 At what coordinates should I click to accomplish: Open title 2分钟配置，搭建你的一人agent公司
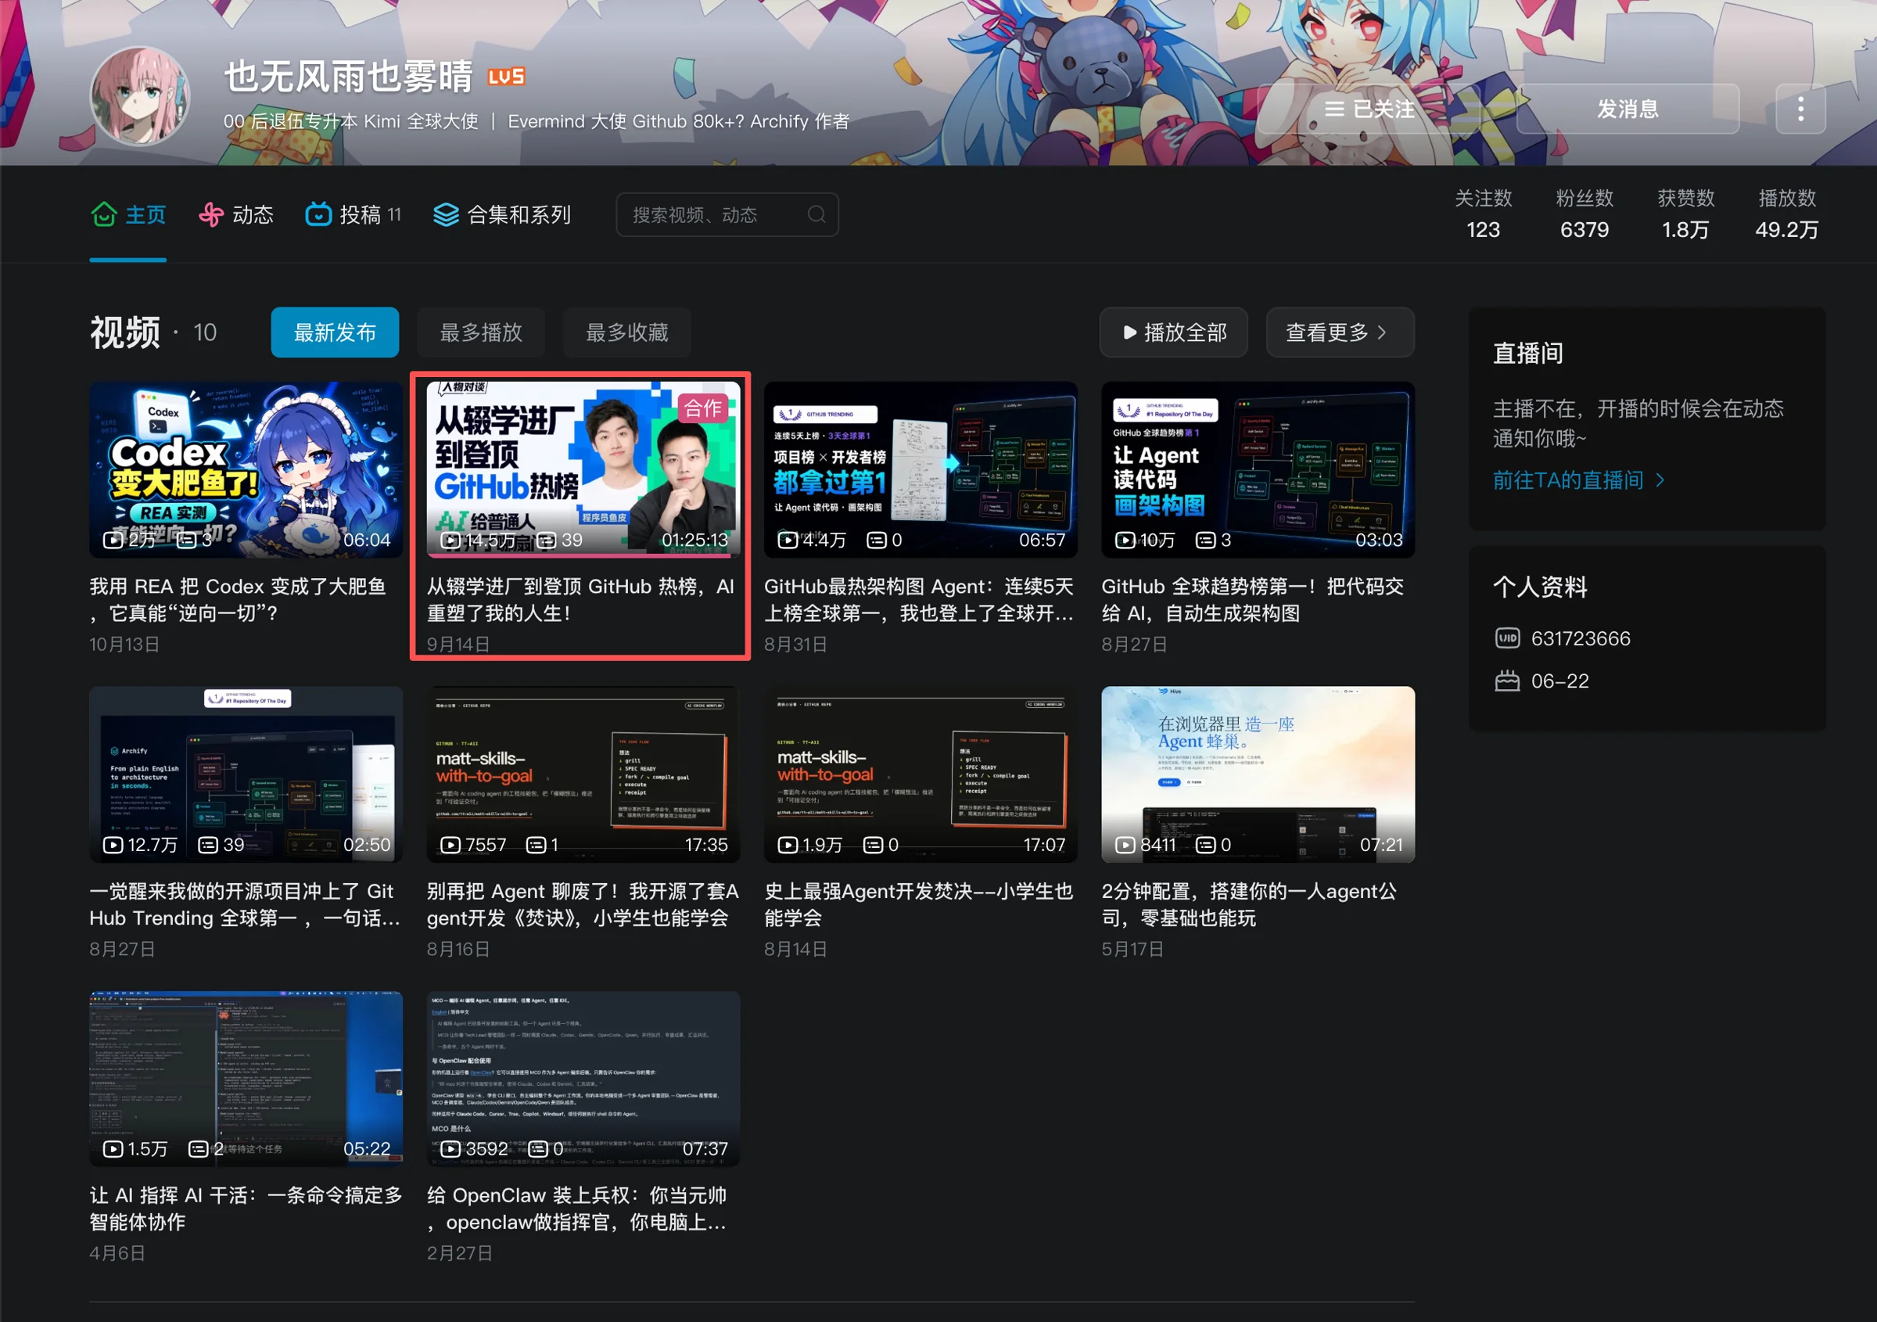pyautogui.click(x=1250, y=904)
